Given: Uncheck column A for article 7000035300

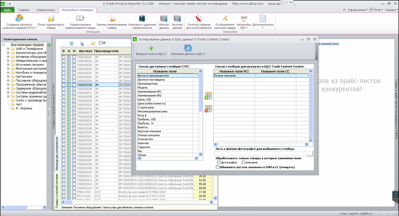Looking at the screenshot, I should tap(69, 129).
